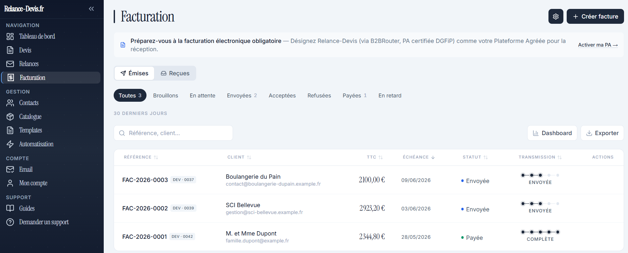Click DEV · 0037 quote badge
This screenshot has height=253, width=628.
(183, 180)
